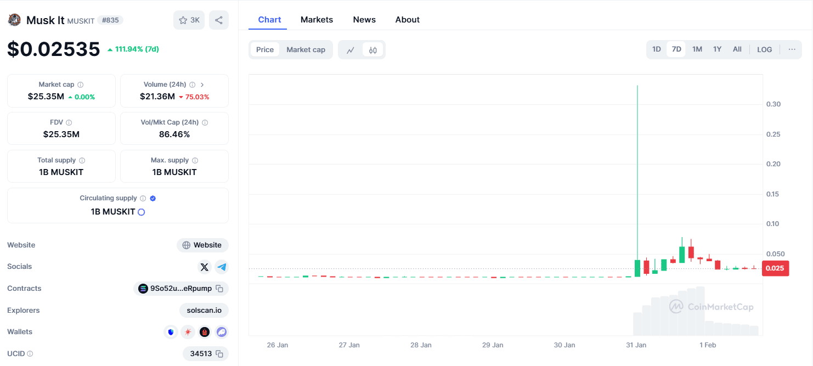Screen dimensions: 813x366
Task: Open the purple Phantom wallet icon
Action: click(222, 332)
